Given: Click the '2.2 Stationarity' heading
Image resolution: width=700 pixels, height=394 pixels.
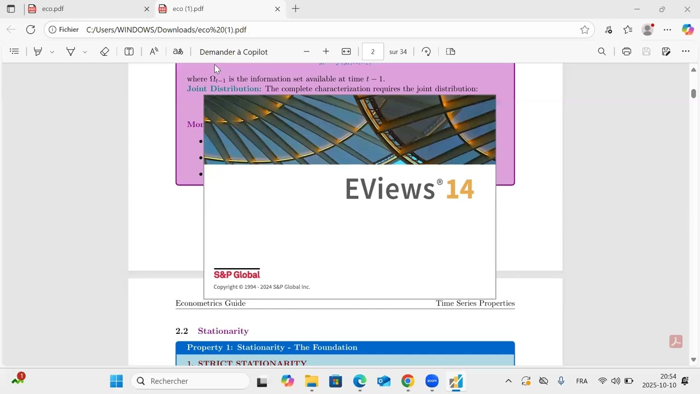Looking at the screenshot, I should pyautogui.click(x=212, y=331).
